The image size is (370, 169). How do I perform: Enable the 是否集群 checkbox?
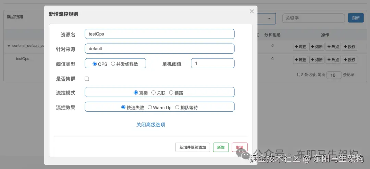click(87, 79)
